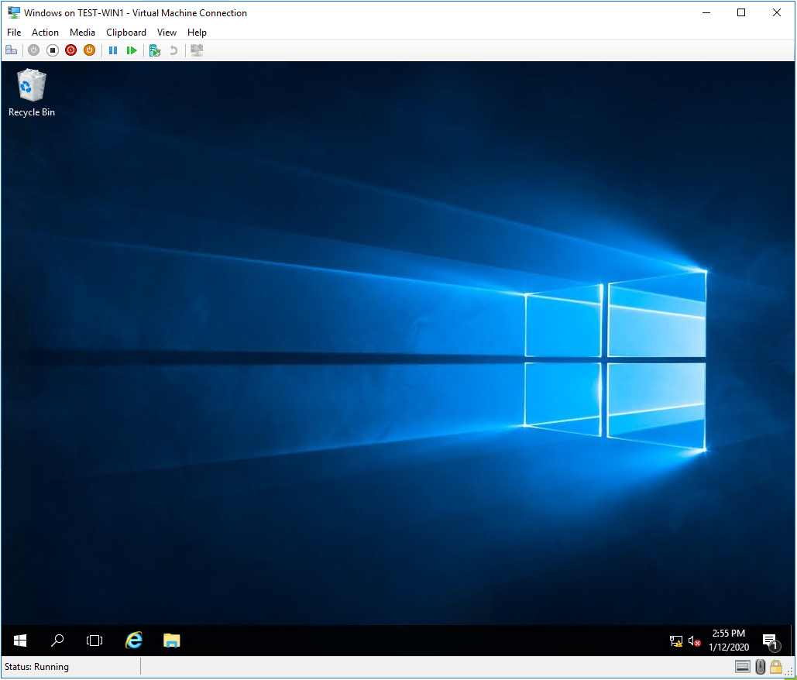Click the lock status bar icon
Image resolution: width=797 pixels, height=680 pixels.
[776, 666]
